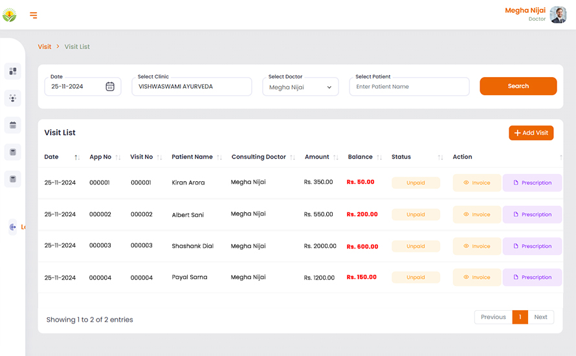
Task: Open prescription for Payal Sarna
Action: tap(532, 278)
